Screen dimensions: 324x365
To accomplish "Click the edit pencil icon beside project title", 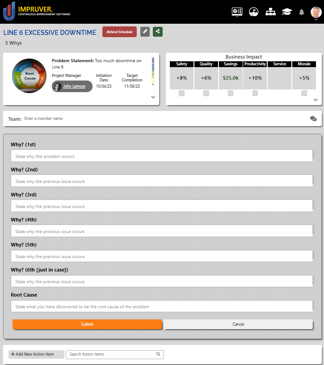I will (x=145, y=32).
